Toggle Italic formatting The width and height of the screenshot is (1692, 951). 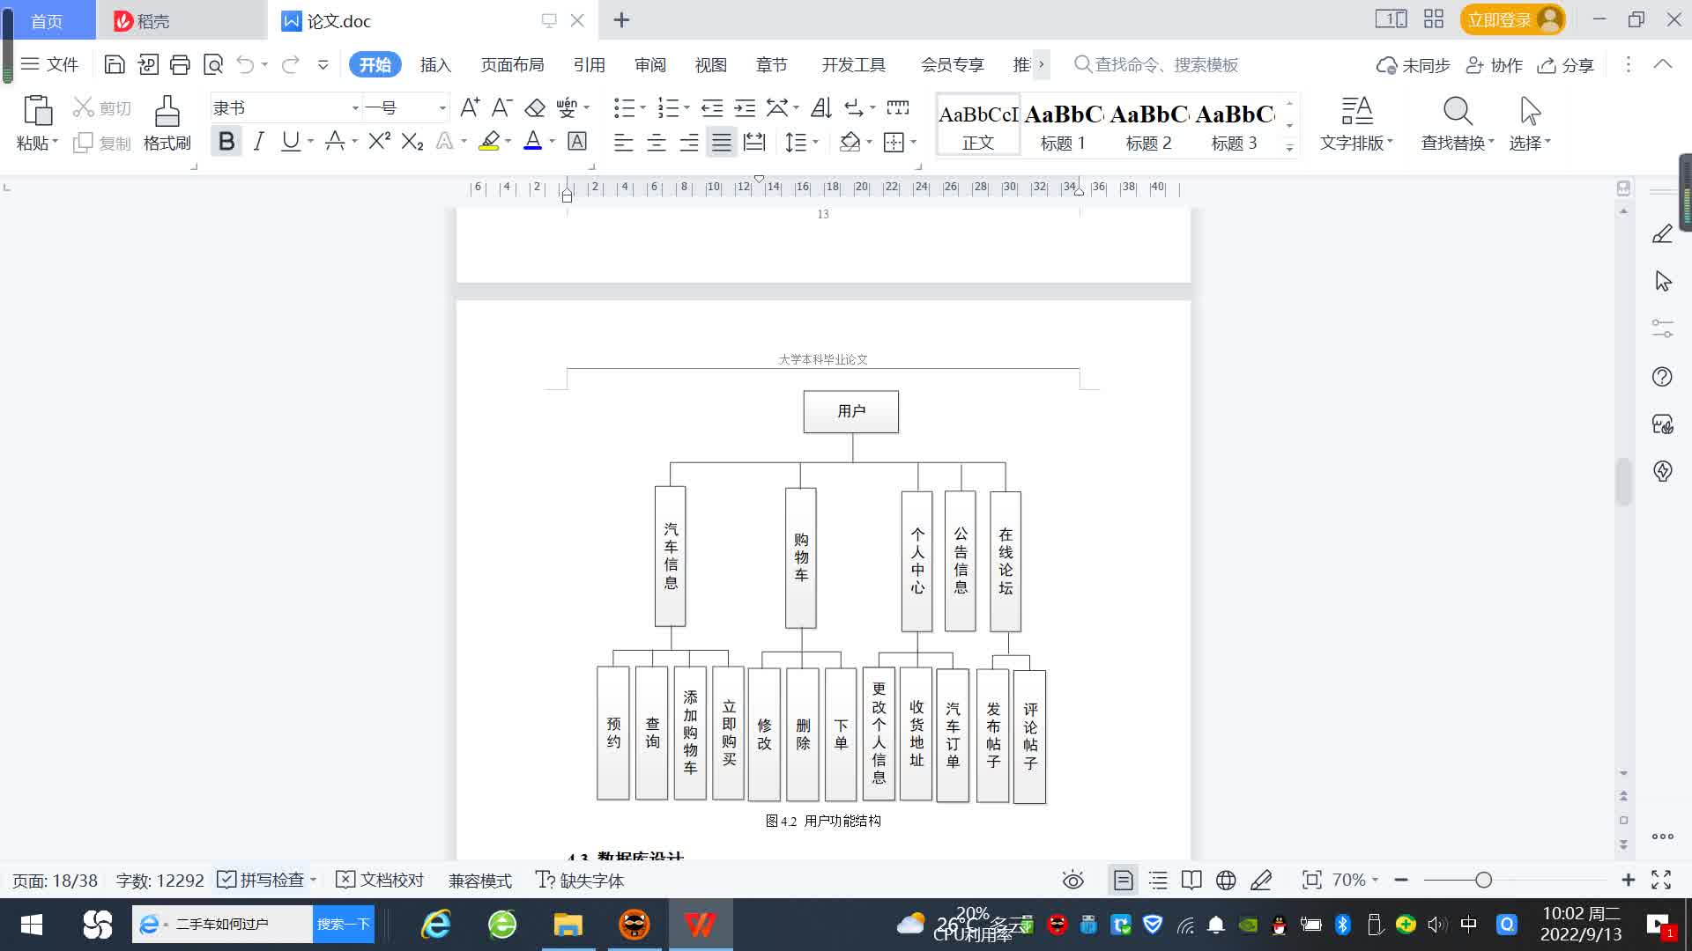click(258, 141)
